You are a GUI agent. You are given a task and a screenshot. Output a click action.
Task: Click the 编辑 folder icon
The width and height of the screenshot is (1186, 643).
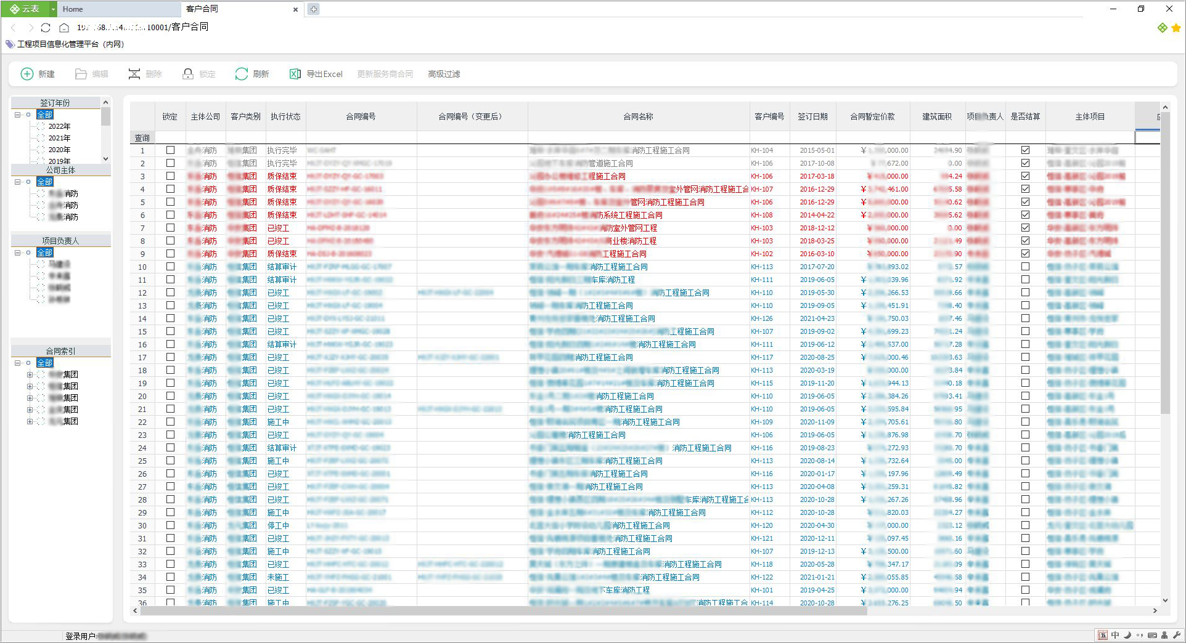pyautogui.click(x=81, y=74)
